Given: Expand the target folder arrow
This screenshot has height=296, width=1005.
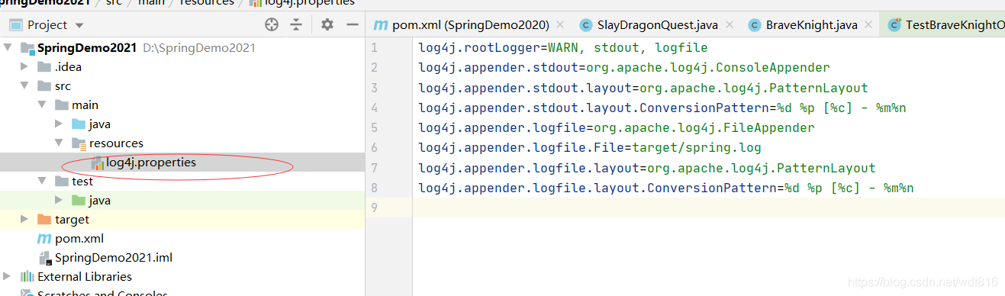Looking at the screenshot, I should coord(24,220).
